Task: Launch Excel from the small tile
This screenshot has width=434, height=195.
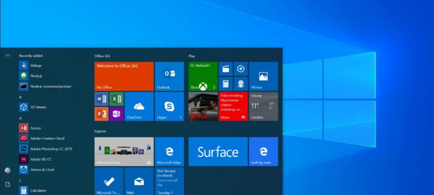Action: 116,99
